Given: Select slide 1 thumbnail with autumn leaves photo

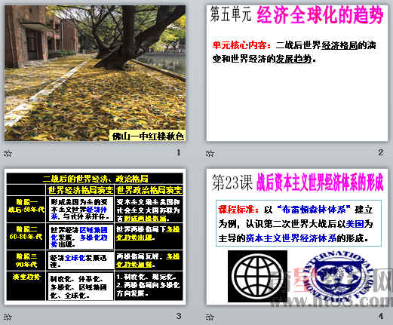Looking at the screenshot, I should point(95,73).
